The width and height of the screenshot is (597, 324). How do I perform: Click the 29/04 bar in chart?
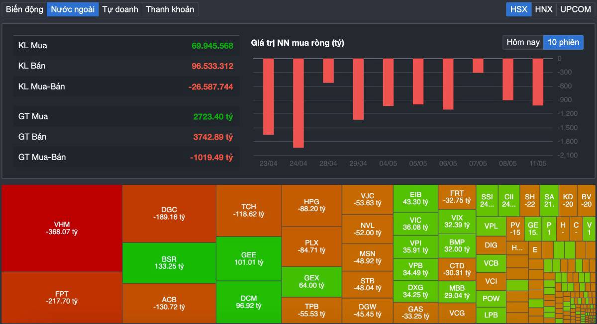358,89
